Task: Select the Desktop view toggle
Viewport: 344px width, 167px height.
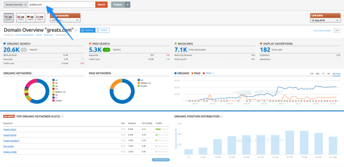Action: (87, 30)
